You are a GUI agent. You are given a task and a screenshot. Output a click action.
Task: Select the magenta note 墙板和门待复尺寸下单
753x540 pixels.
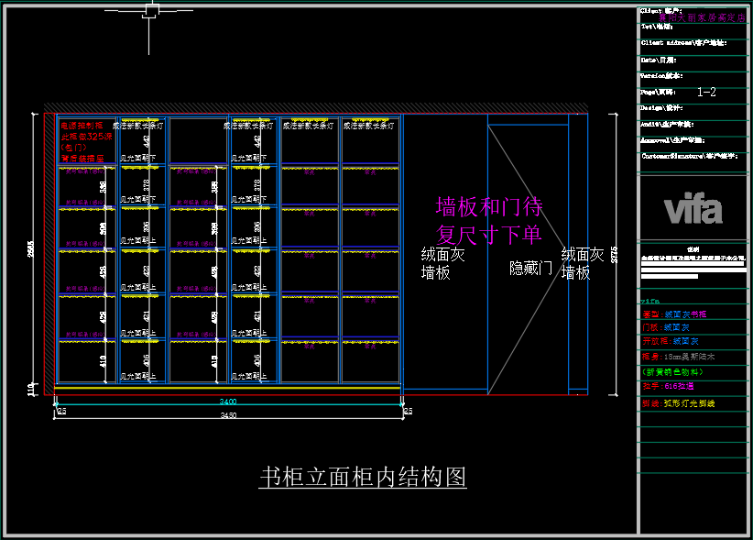coord(488,220)
